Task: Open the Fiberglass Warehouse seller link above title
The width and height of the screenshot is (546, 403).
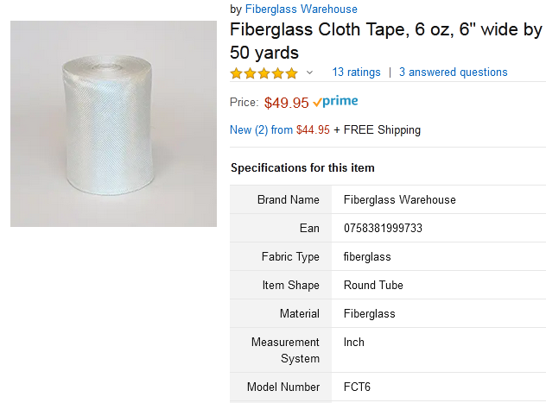Action: (301, 9)
